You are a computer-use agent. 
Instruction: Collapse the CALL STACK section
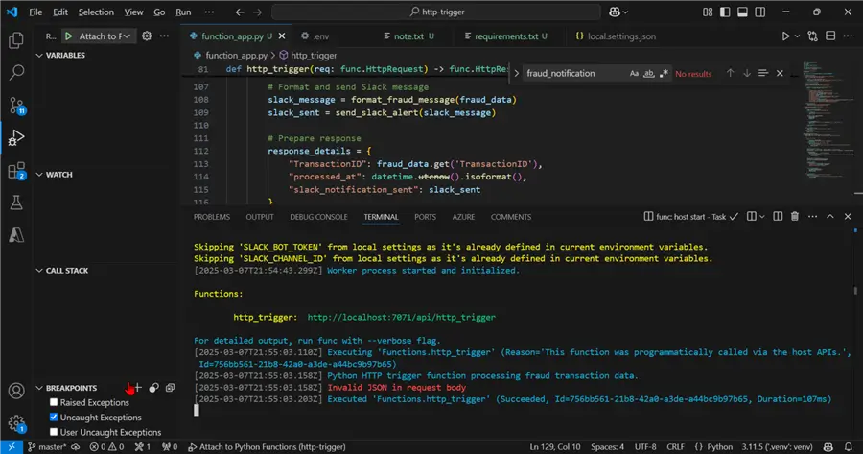coord(39,271)
